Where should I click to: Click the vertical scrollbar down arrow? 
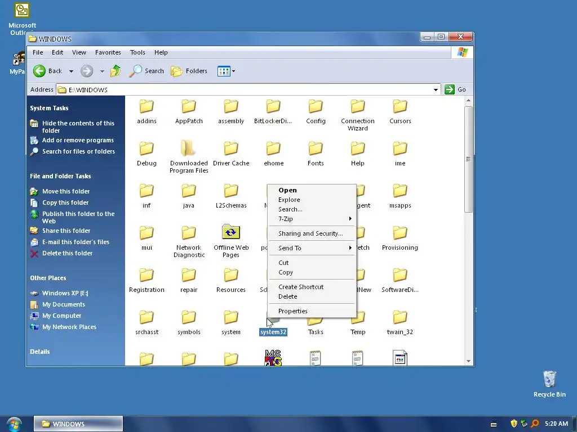point(468,361)
